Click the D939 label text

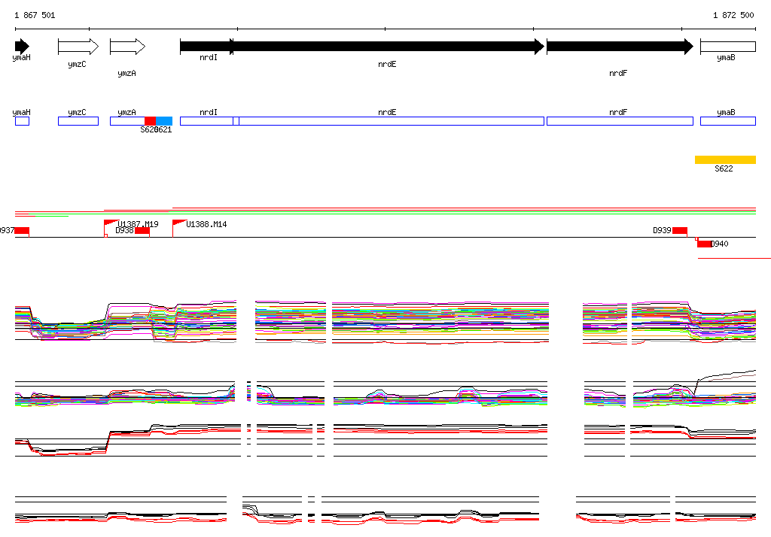(662, 230)
